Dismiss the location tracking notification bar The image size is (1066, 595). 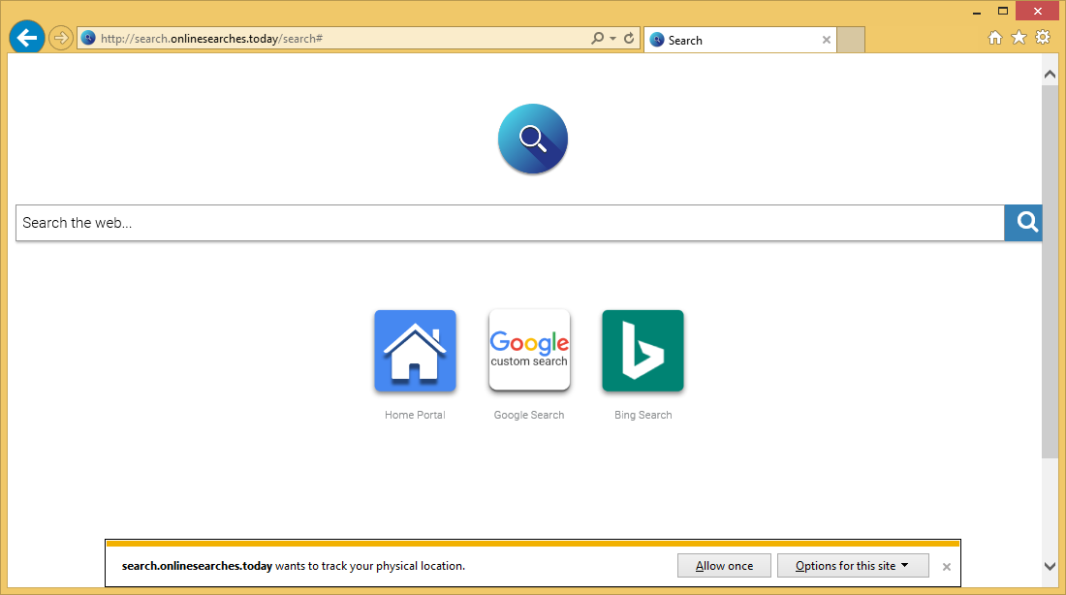947,567
